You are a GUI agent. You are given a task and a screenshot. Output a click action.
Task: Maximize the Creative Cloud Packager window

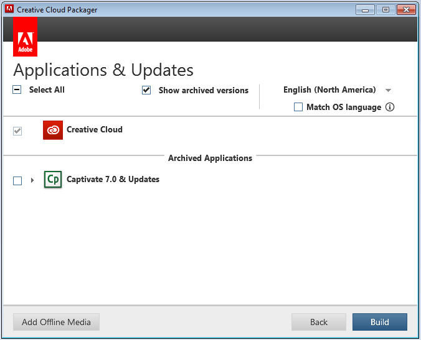tap(386, 10)
